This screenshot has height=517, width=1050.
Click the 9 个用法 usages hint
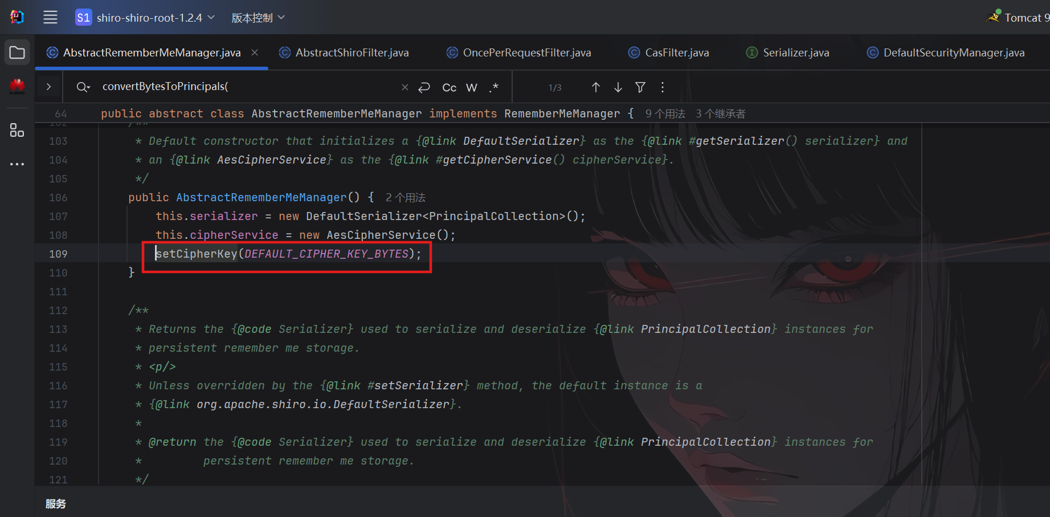coord(665,113)
